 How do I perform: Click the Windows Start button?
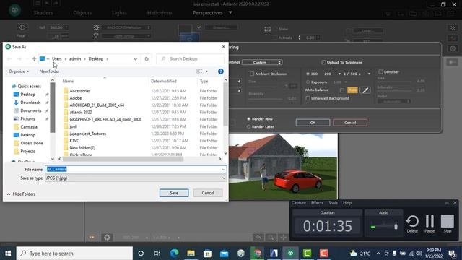click(8, 253)
